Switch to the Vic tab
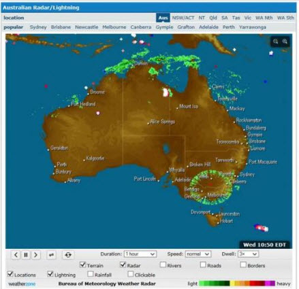The height and width of the screenshot is (289, 299). [248, 18]
